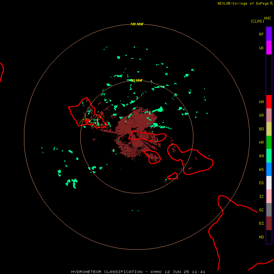Click the RF legend label
Viewport: 274px width, 274px height.
point(261,34)
